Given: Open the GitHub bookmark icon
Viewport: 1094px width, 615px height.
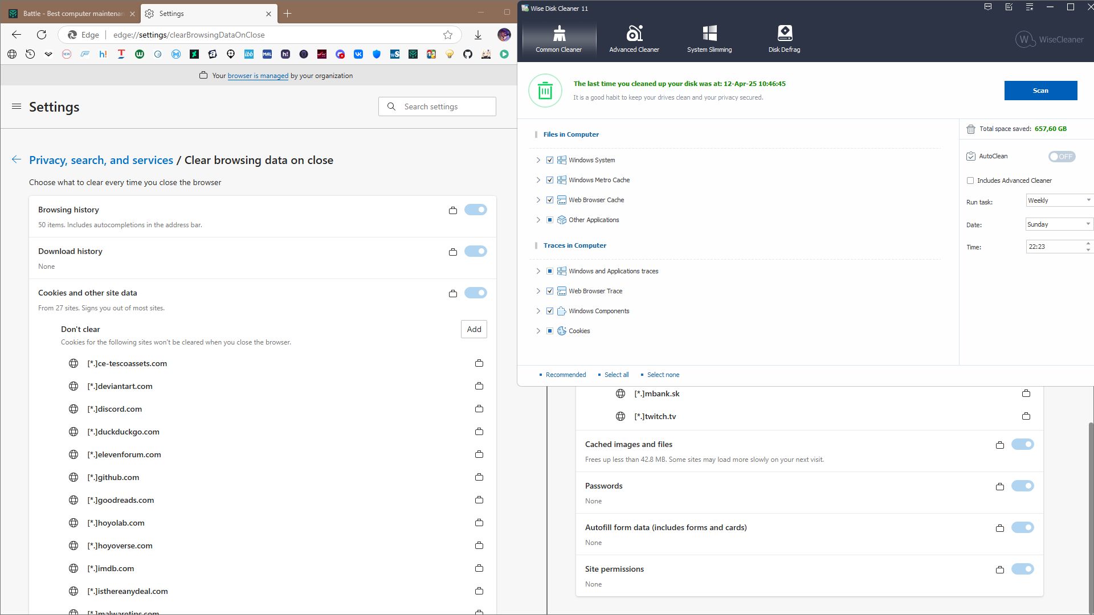Looking at the screenshot, I should (x=468, y=54).
